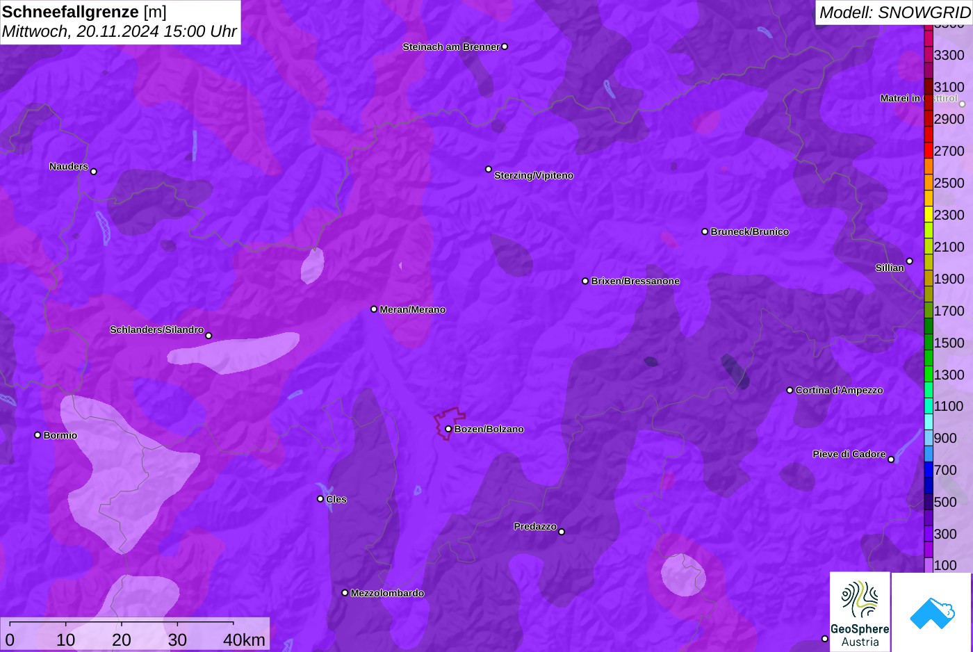
Task: Click the date Mittwoch, 20.11.2024 15:00 Uhr
Action: coord(120,32)
